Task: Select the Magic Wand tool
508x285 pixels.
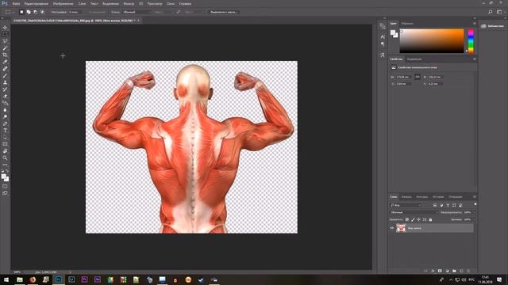Action: click(5, 48)
